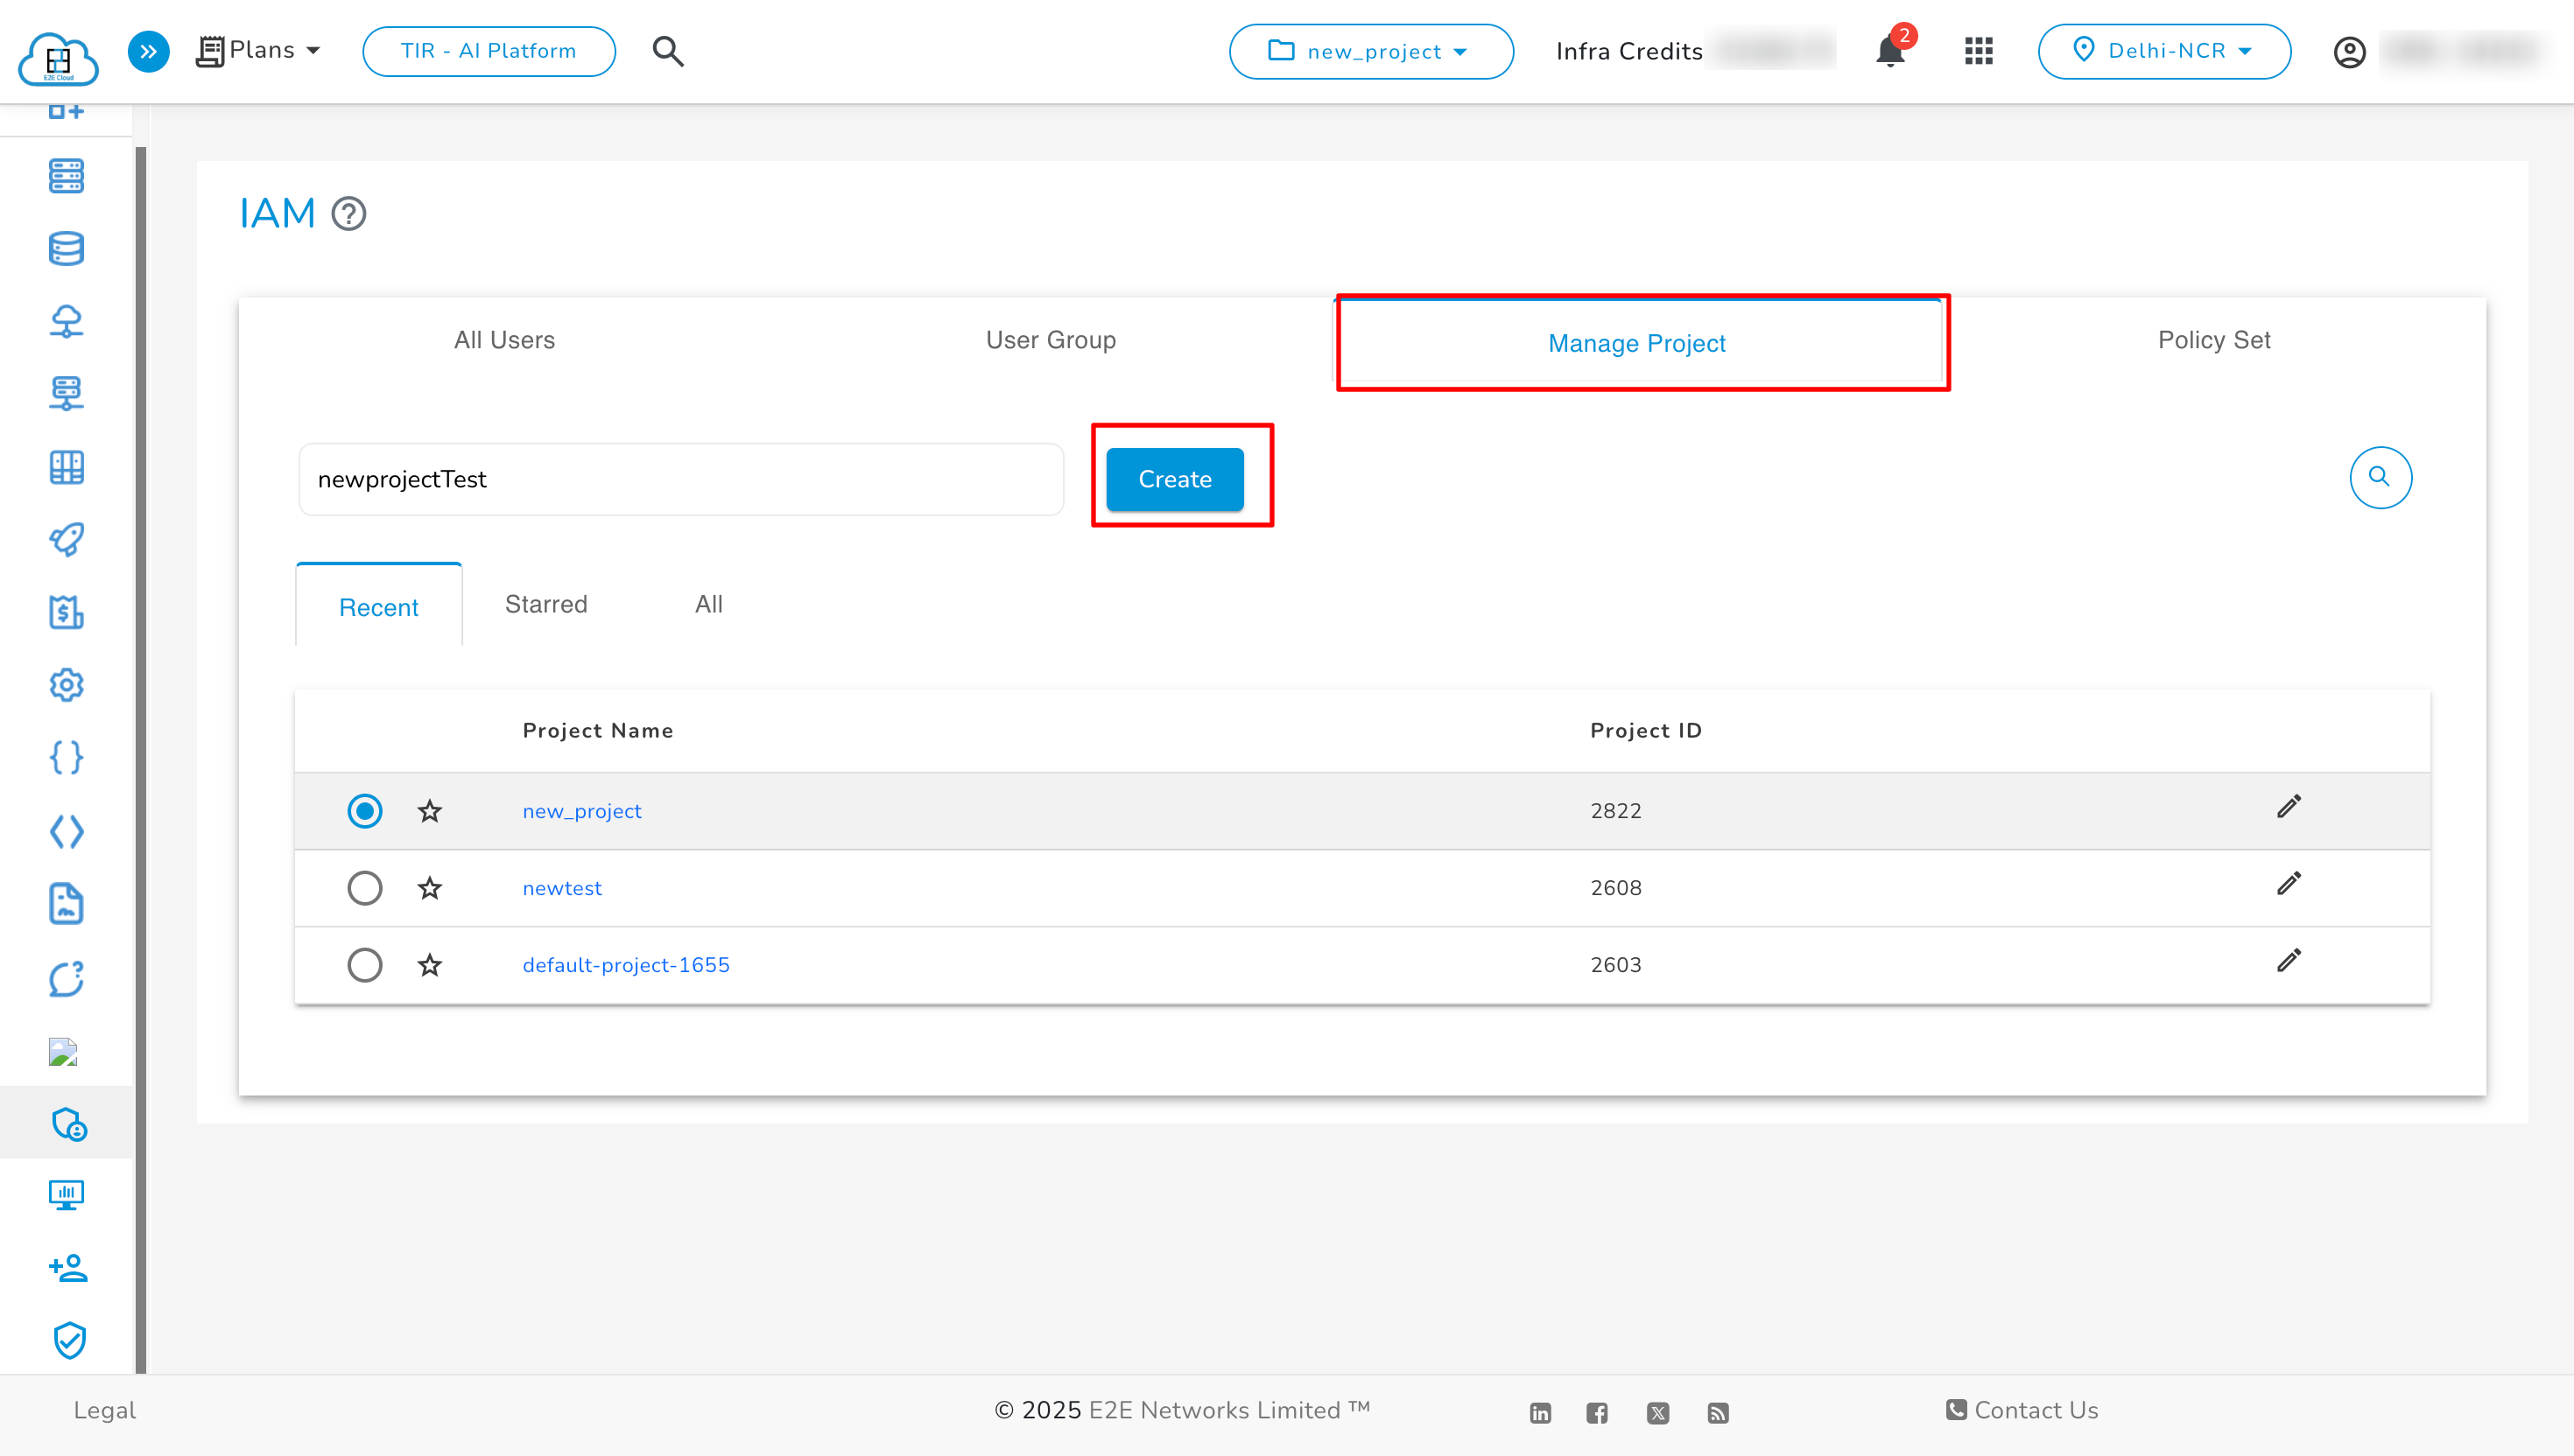Open the user profile account icon
The width and height of the screenshot is (2574, 1456).
(x=2349, y=51)
